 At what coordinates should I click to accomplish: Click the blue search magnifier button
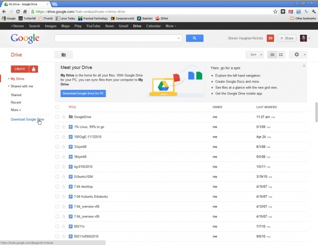[x=194, y=38]
